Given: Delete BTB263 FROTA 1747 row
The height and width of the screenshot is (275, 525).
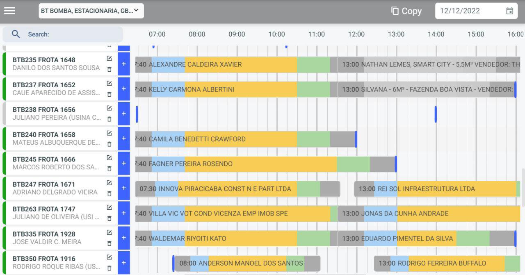Looking at the screenshot, I should [109, 218].
